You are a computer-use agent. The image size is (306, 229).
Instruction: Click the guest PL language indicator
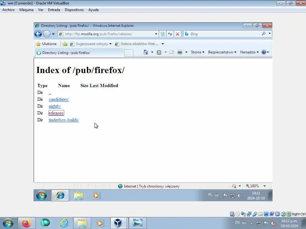coord(210,195)
